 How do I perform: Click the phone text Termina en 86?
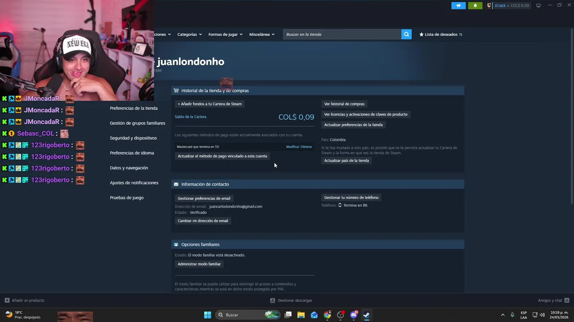(x=355, y=205)
